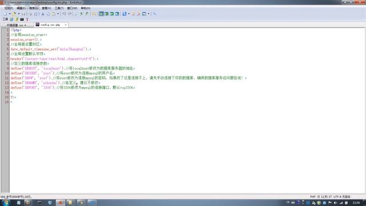Click the globe icon in tools bar
Viewport: 366px width, 206px height.
[x=11, y=19]
